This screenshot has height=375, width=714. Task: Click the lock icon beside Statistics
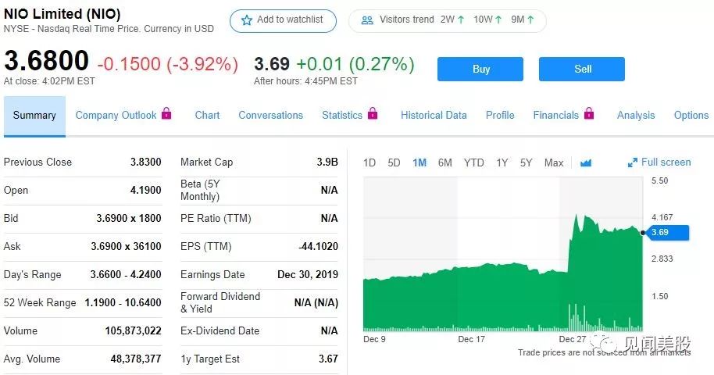[373, 113]
